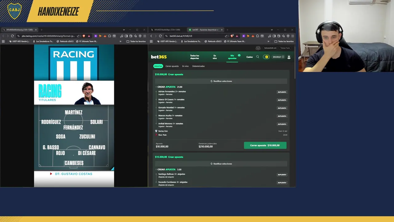The height and width of the screenshot is (222, 394).
Task: Open the main hamburger menu of the bet365 browser
Action: click(292, 36)
